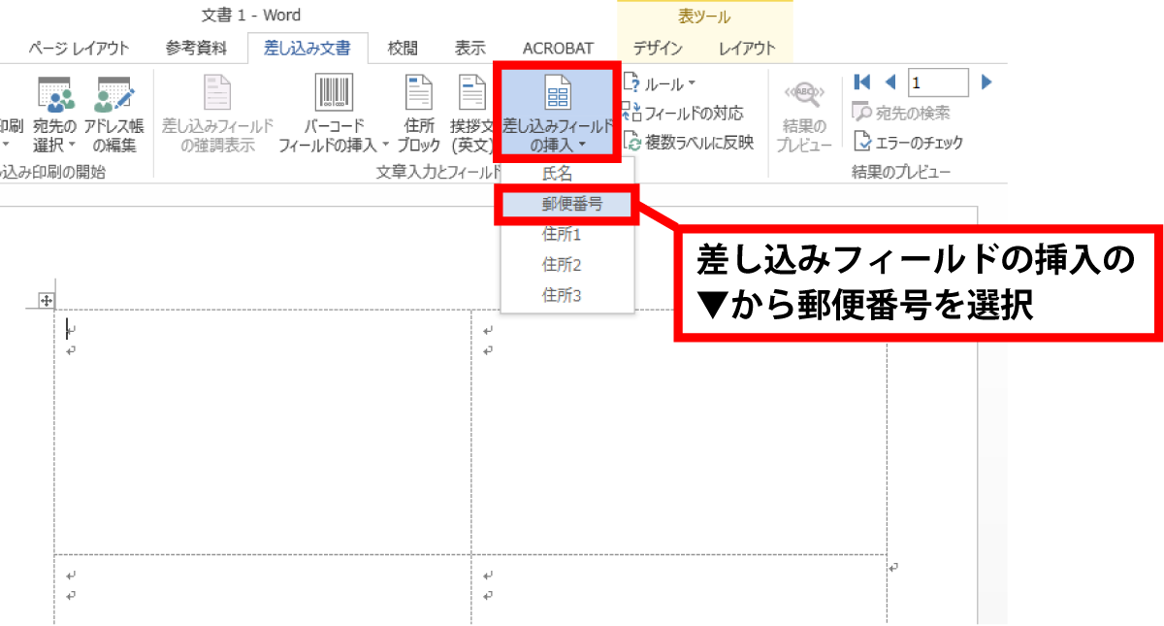Open the ルール dropdown
Screen dimensions: 1164x626
click(x=660, y=84)
